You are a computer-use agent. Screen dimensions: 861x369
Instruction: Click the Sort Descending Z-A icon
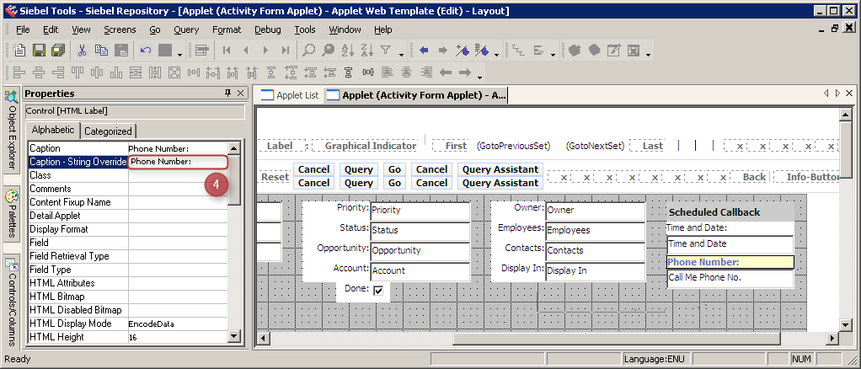[x=366, y=51]
